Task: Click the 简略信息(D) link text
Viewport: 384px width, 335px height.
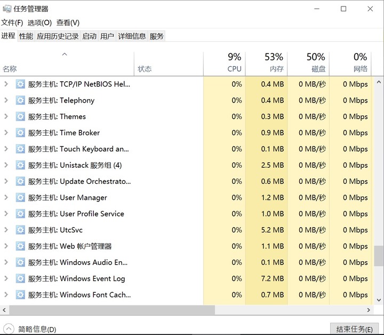Action: (37, 329)
